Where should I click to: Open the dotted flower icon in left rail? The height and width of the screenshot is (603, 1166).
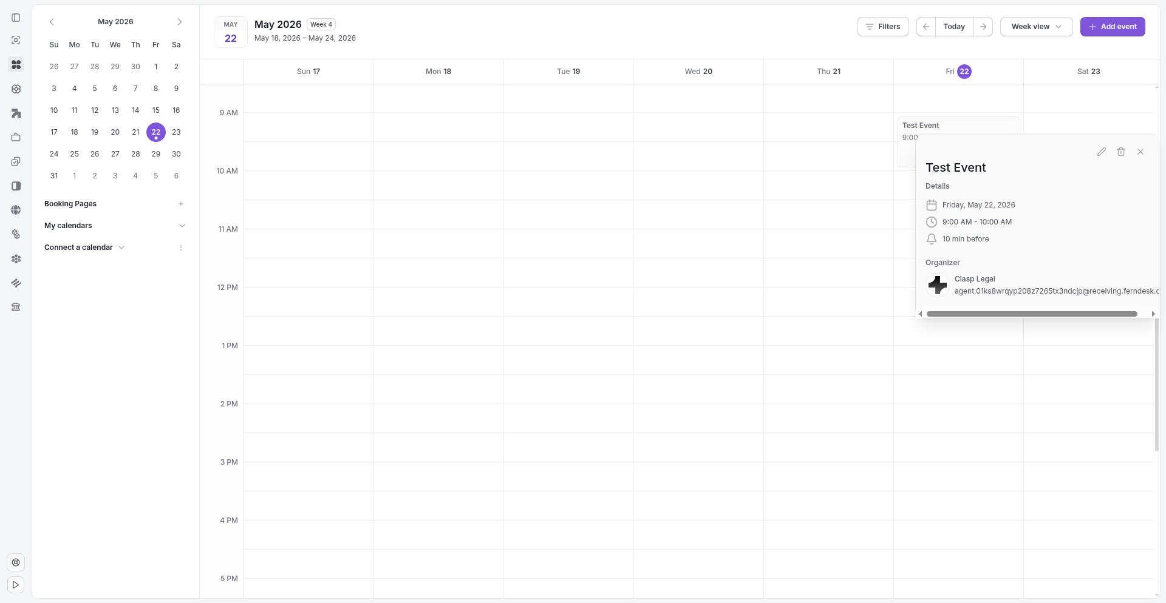[x=16, y=258]
